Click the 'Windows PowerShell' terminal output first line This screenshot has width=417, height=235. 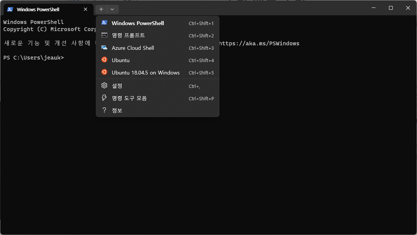(34, 22)
